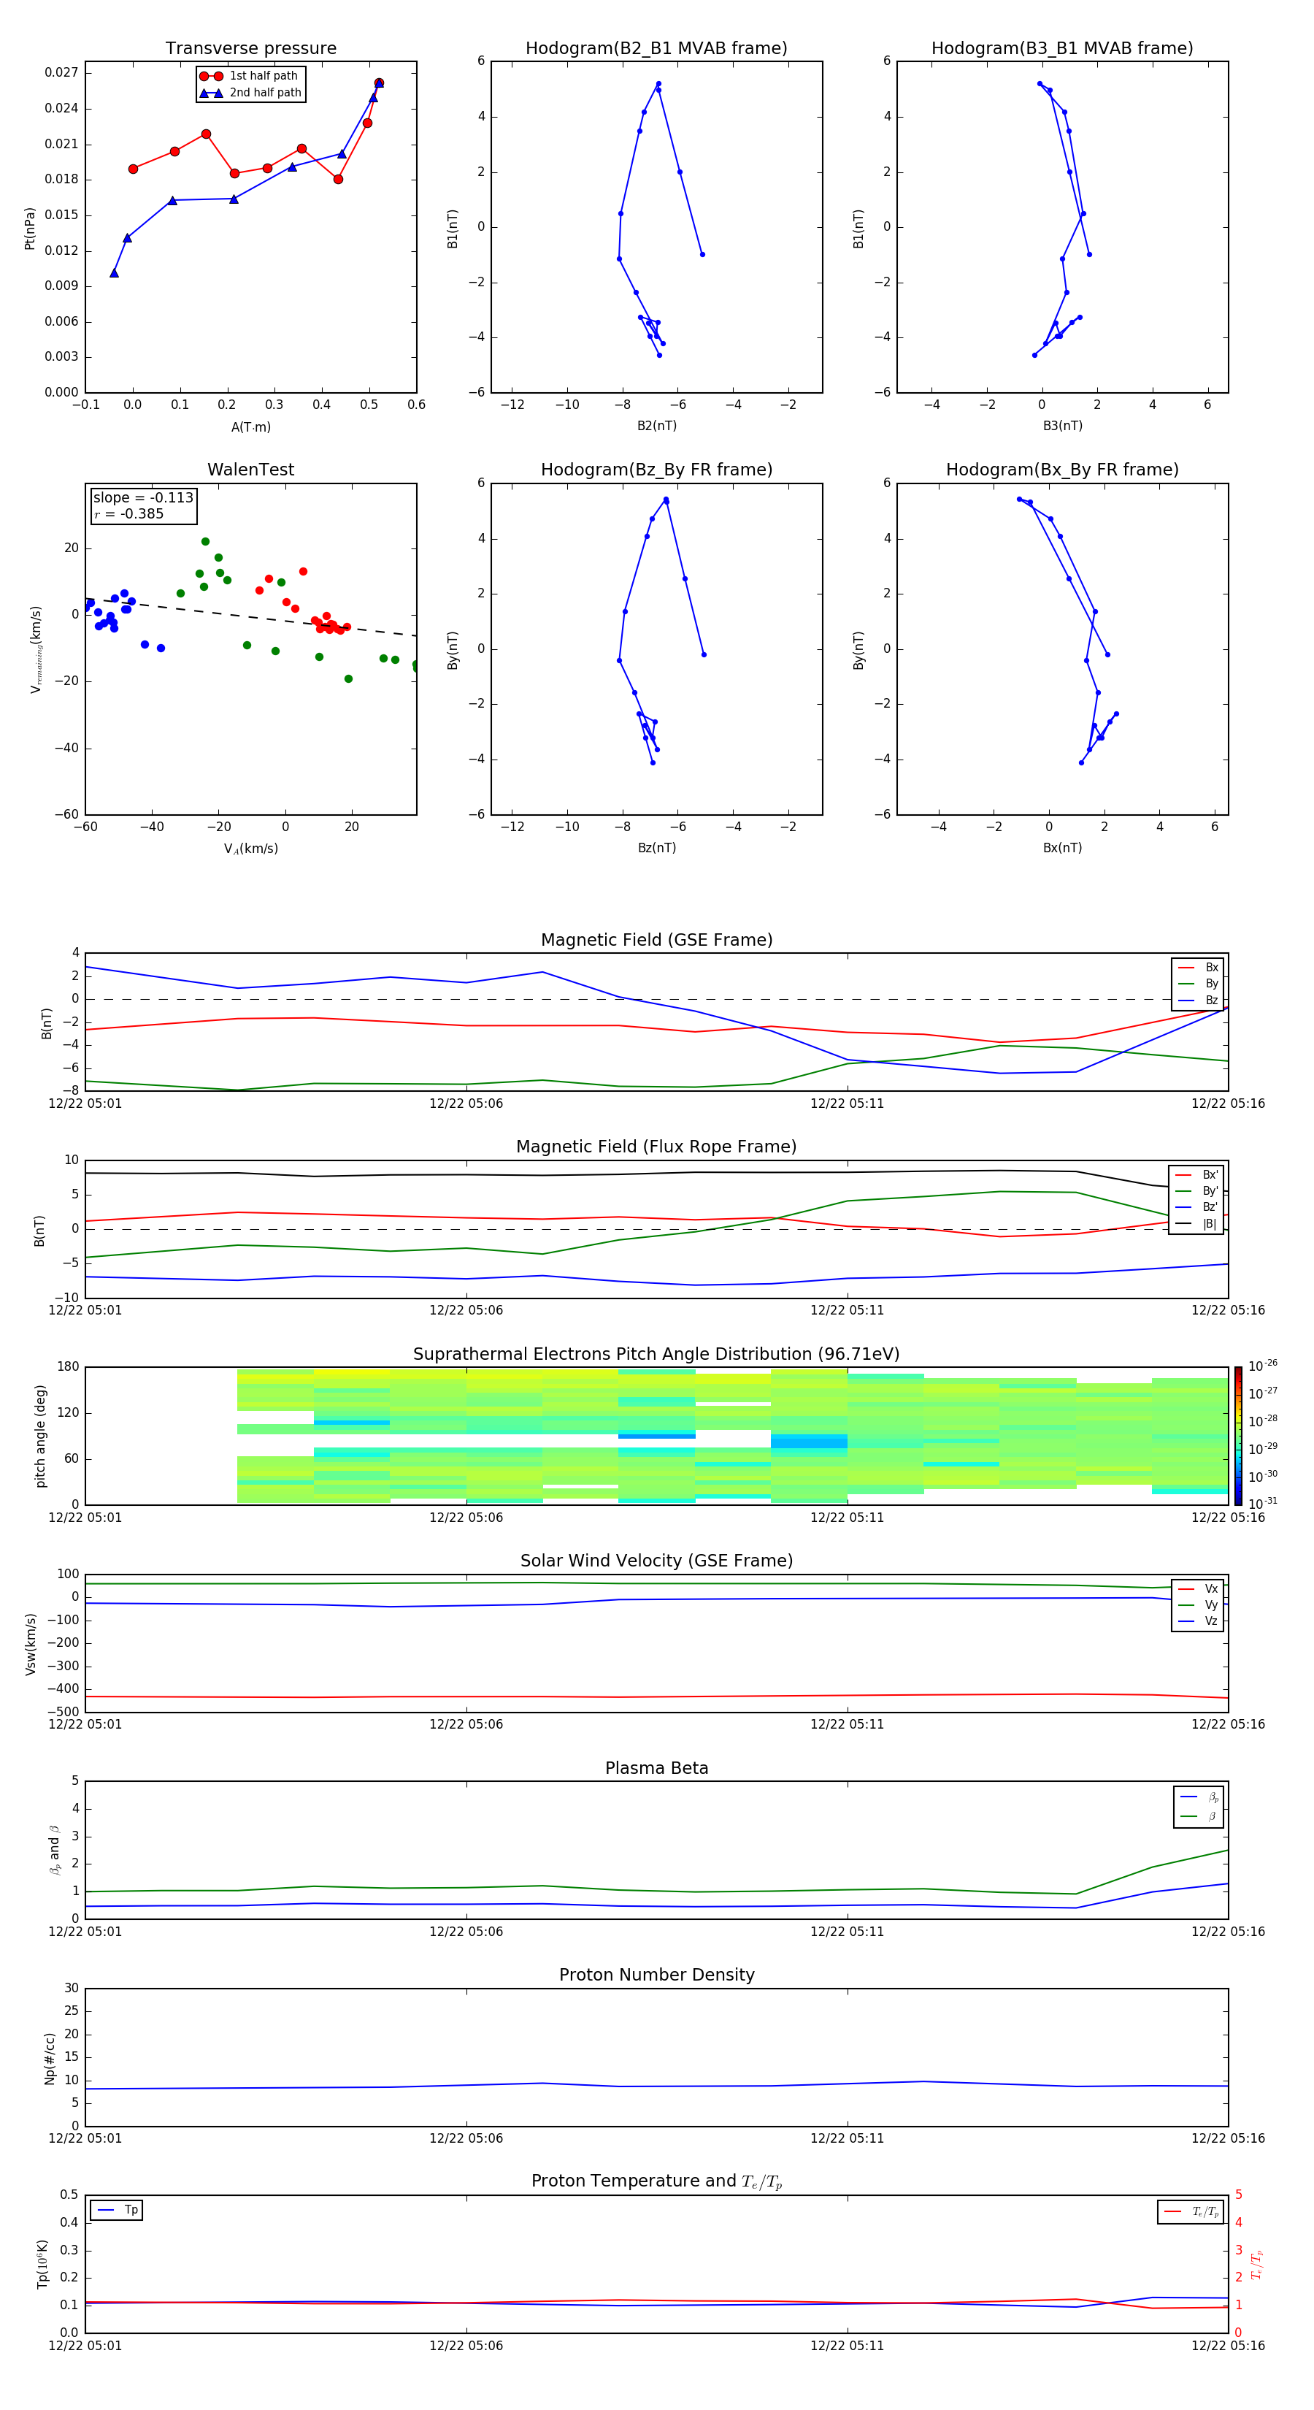This screenshot has height=2410, width=1314.
Task: Click the 'Bx' legend entry in GSE magnetic field
Action: point(1198,968)
